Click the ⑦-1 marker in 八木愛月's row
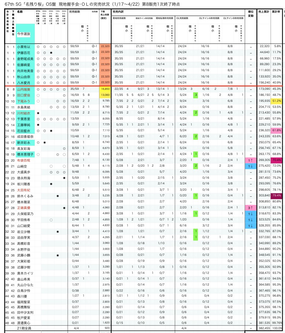 point(94,83)
